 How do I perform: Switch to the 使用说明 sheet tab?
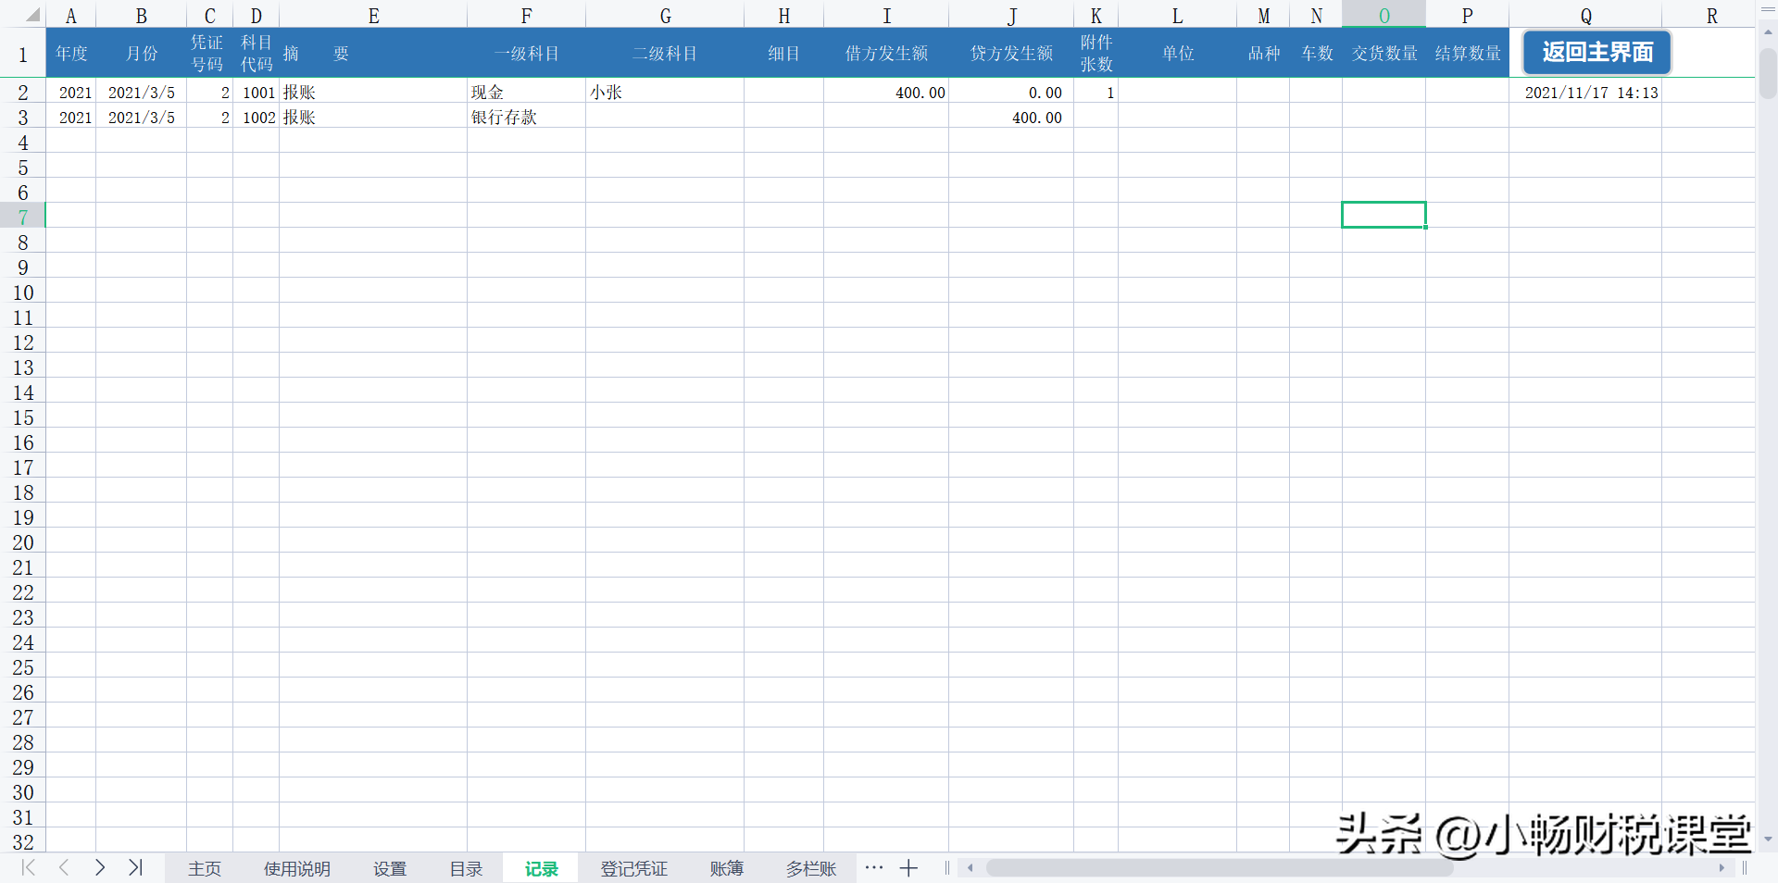[297, 869]
